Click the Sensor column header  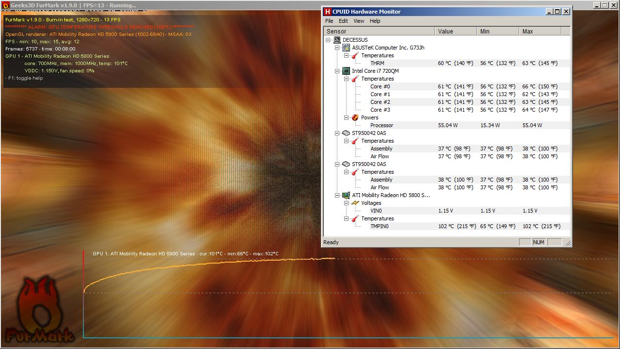[379, 31]
